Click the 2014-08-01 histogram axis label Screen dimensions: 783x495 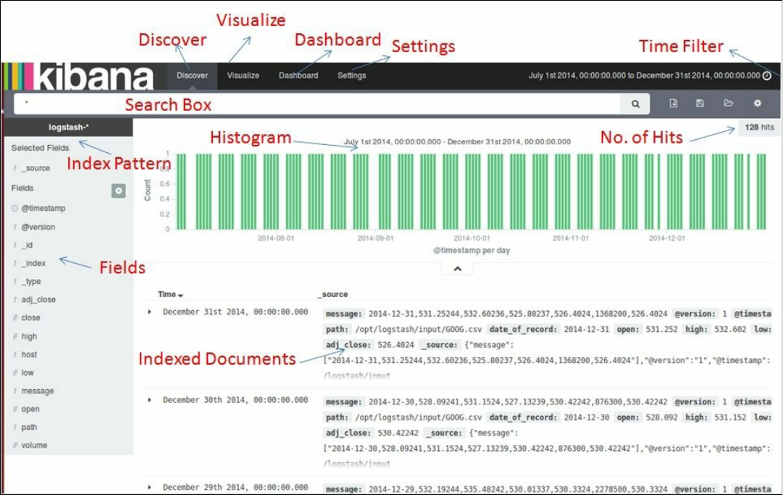(x=276, y=238)
